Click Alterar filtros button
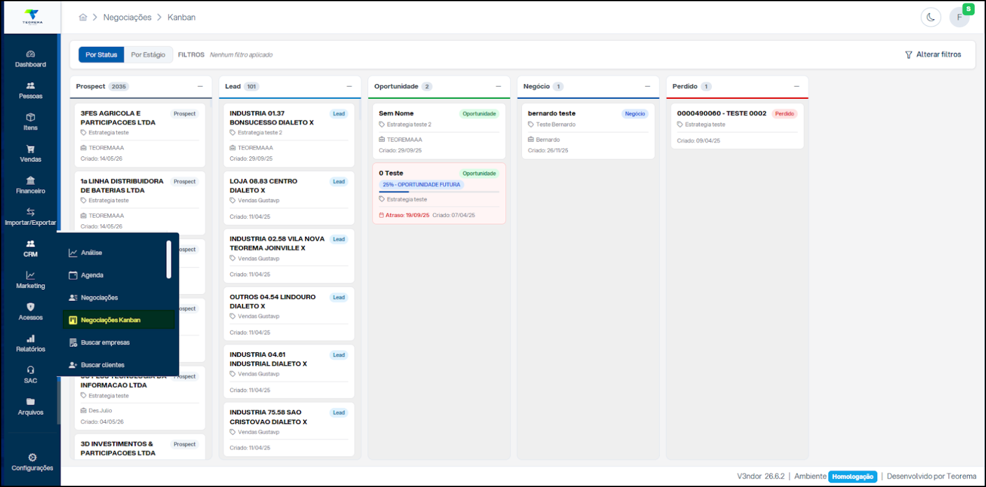986x487 pixels. 933,55
